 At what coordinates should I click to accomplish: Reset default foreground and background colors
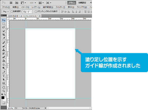2,94
